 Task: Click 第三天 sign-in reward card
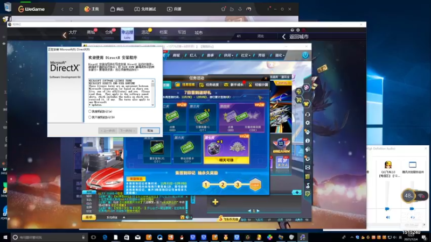tap(203, 118)
